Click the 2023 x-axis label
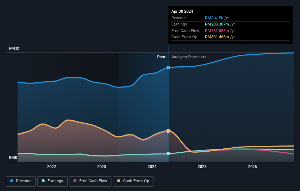The width and height of the screenshot is (300, 191). 102,167
